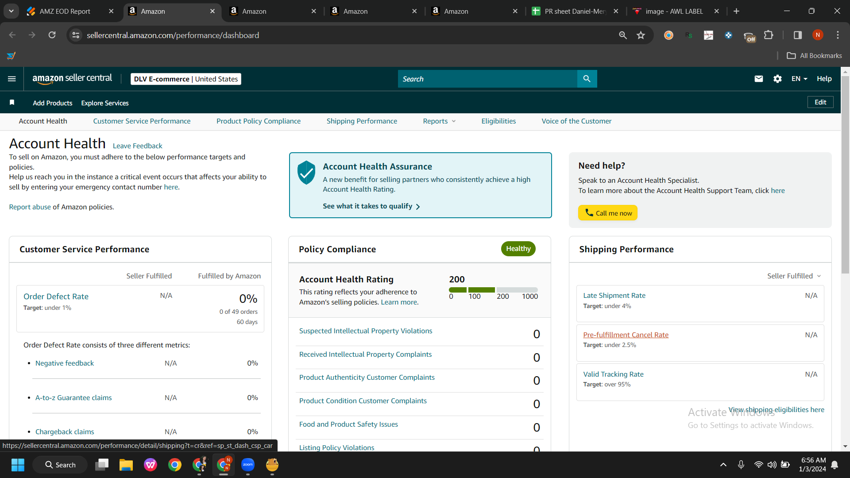Open the Chrome extensions puzzle icon
Viewport: 850px width, 478px height.
769,35
